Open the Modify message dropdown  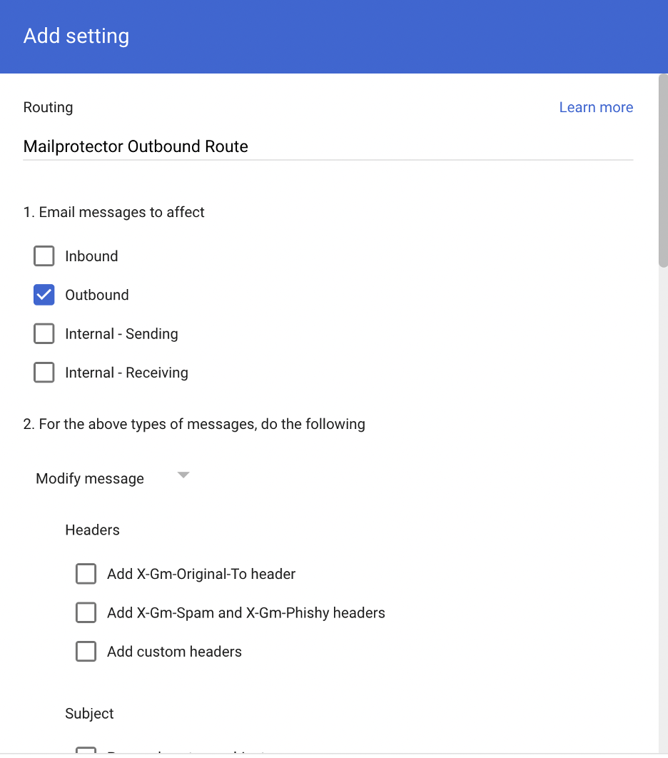click(x=113, y=478)
